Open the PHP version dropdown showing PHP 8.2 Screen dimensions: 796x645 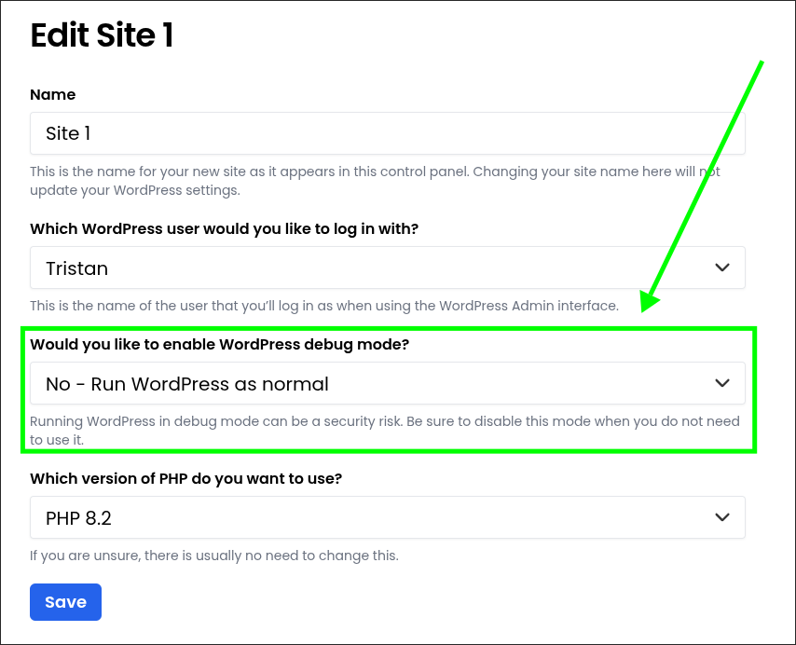tap(388, 517)
